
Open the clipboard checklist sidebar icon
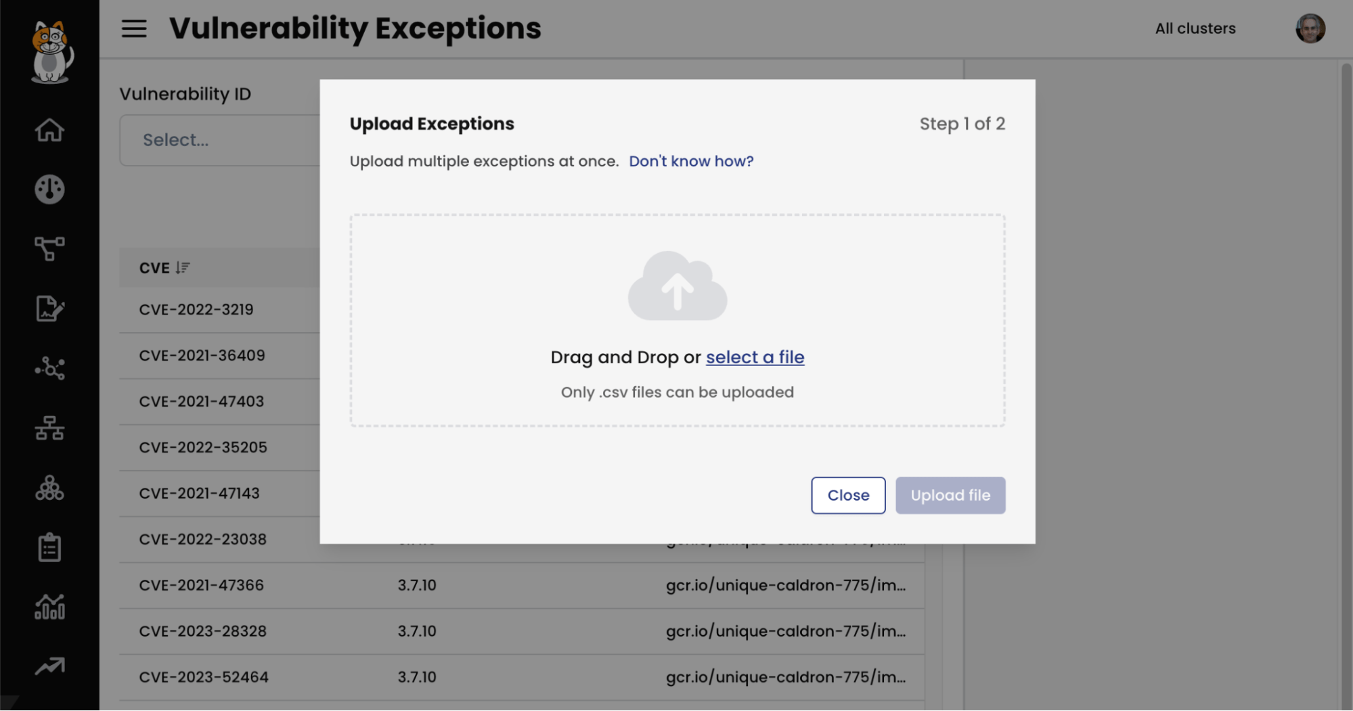[x=49, y=547]
